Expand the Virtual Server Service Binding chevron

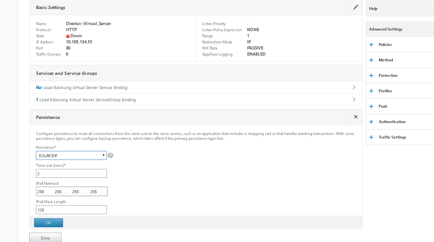point(354,87)
